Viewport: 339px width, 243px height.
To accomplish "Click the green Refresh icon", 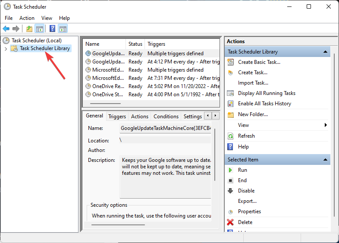I will pyautogui.click(x=230, y=136).
